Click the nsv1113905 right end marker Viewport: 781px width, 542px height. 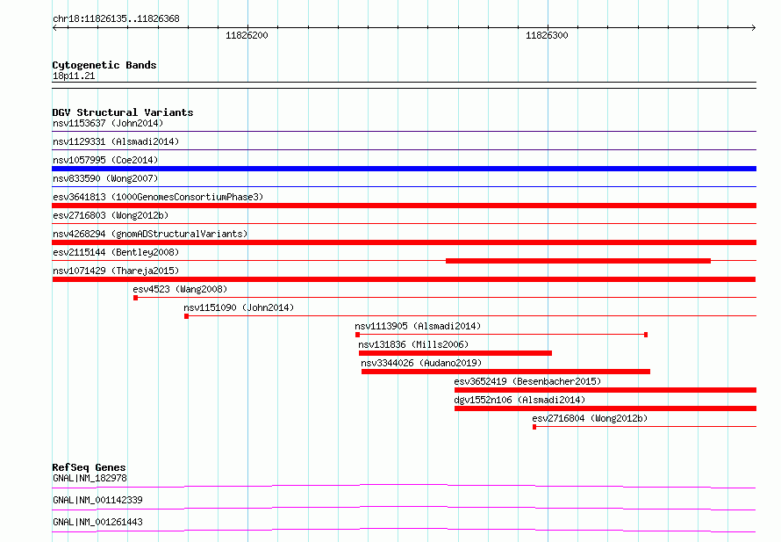tap(646, 335)
